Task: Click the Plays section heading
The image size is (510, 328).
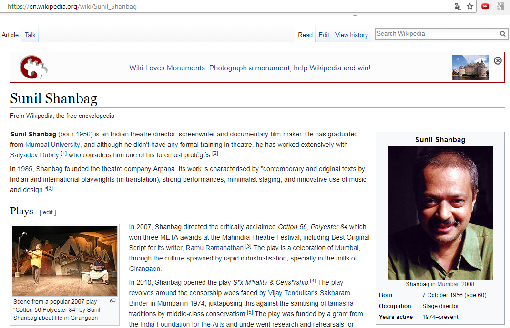Action: (22, 211)
